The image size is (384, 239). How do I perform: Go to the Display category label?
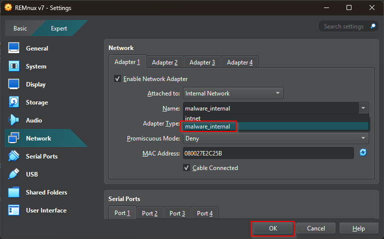pyautogui.click(x=36, y=84)
